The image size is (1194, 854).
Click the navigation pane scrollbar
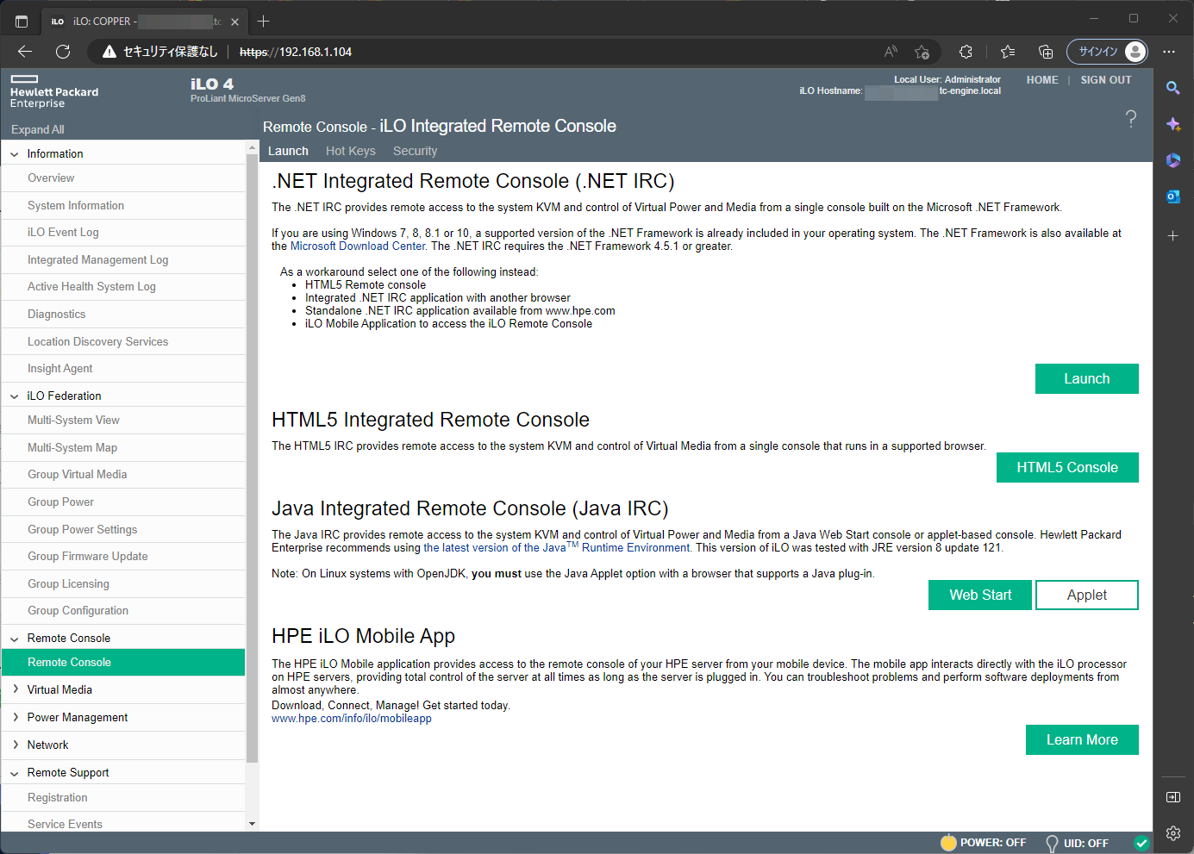(x=252, y=457)
